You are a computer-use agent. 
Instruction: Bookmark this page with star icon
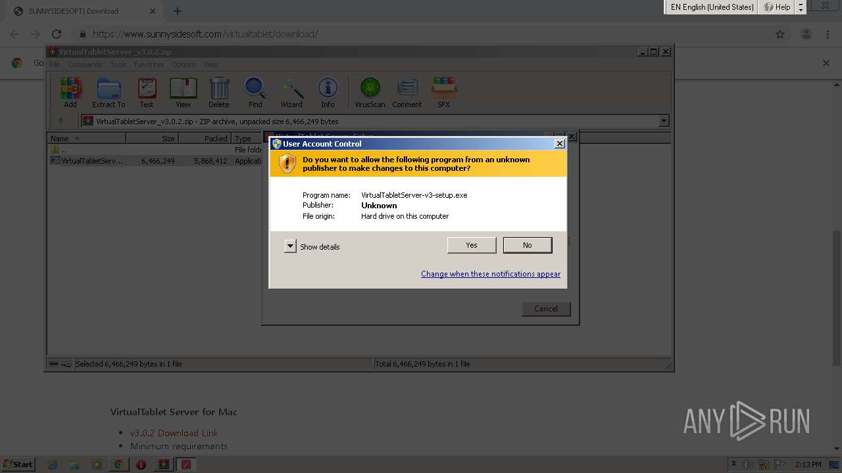coord(780,34)
